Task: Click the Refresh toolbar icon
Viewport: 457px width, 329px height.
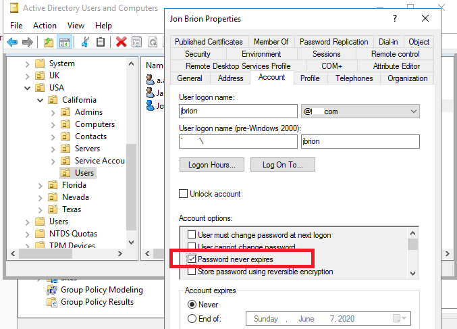Action: pyautogui.click(x=153, y=42)
